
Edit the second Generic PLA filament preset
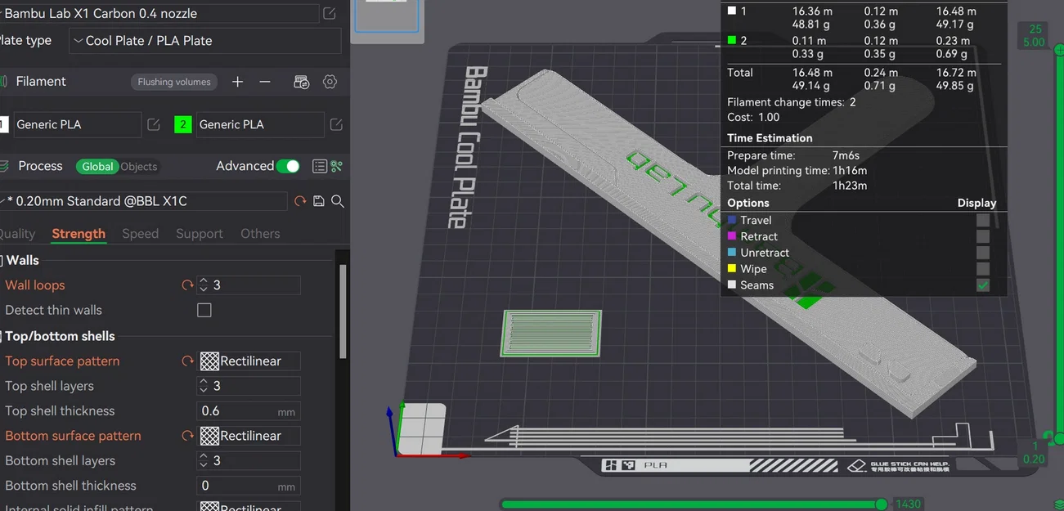[x=336, y=124]
